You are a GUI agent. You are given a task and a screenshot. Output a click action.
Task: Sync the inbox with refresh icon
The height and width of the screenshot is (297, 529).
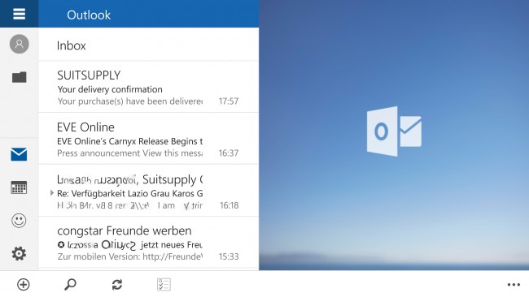point(117,285)
